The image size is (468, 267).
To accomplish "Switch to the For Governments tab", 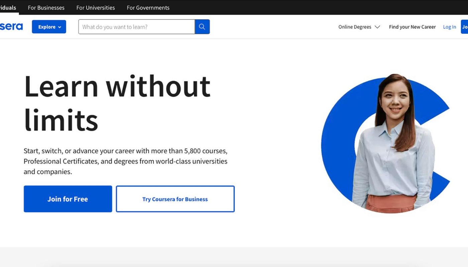I will coord(148,7).
